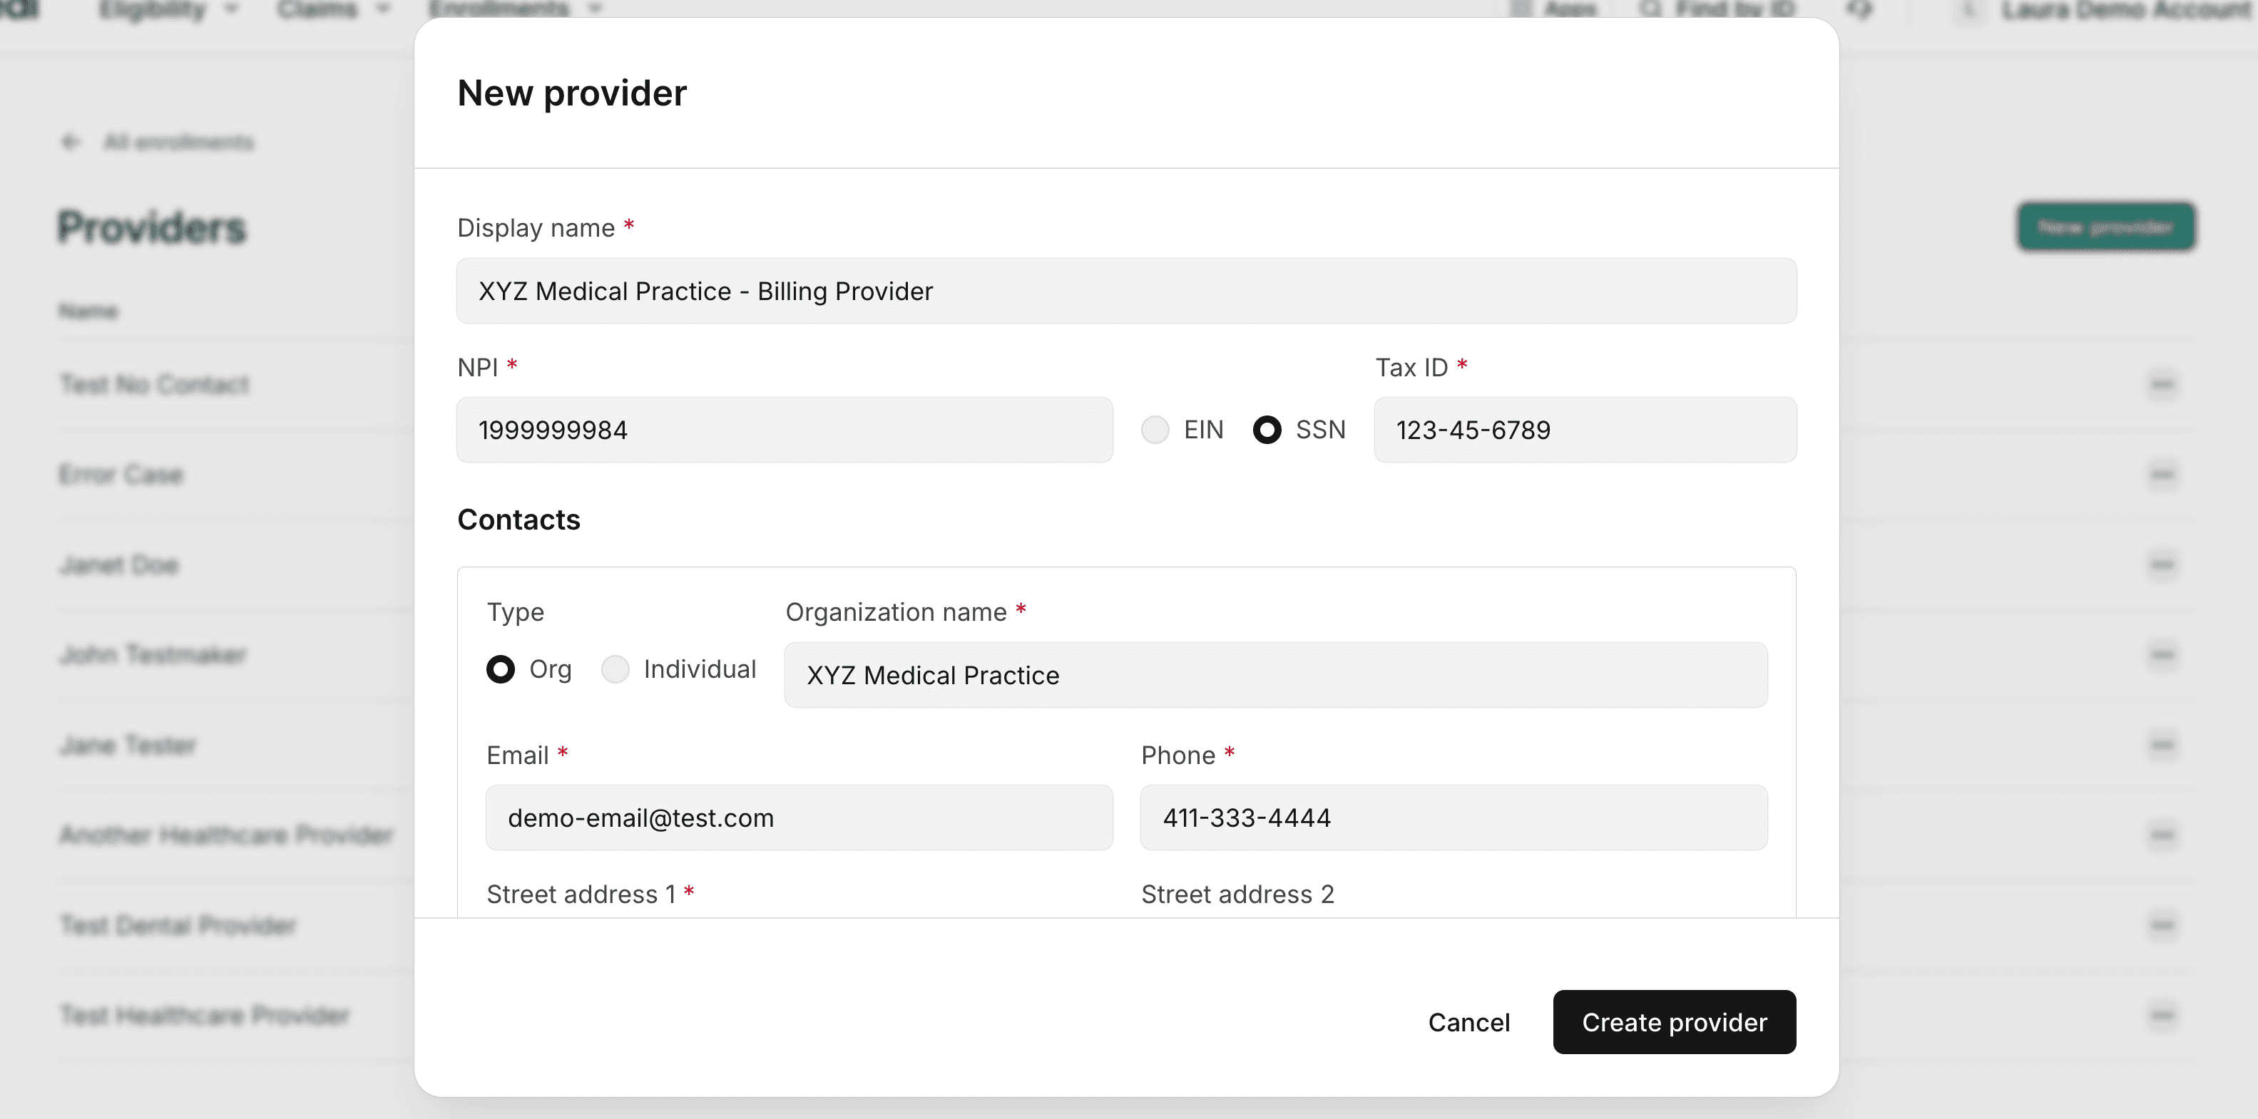Click Cancel to dismiss the New provider dialog
The height and width of the screenshot is (1119, 2258).
point(1469,1022)
